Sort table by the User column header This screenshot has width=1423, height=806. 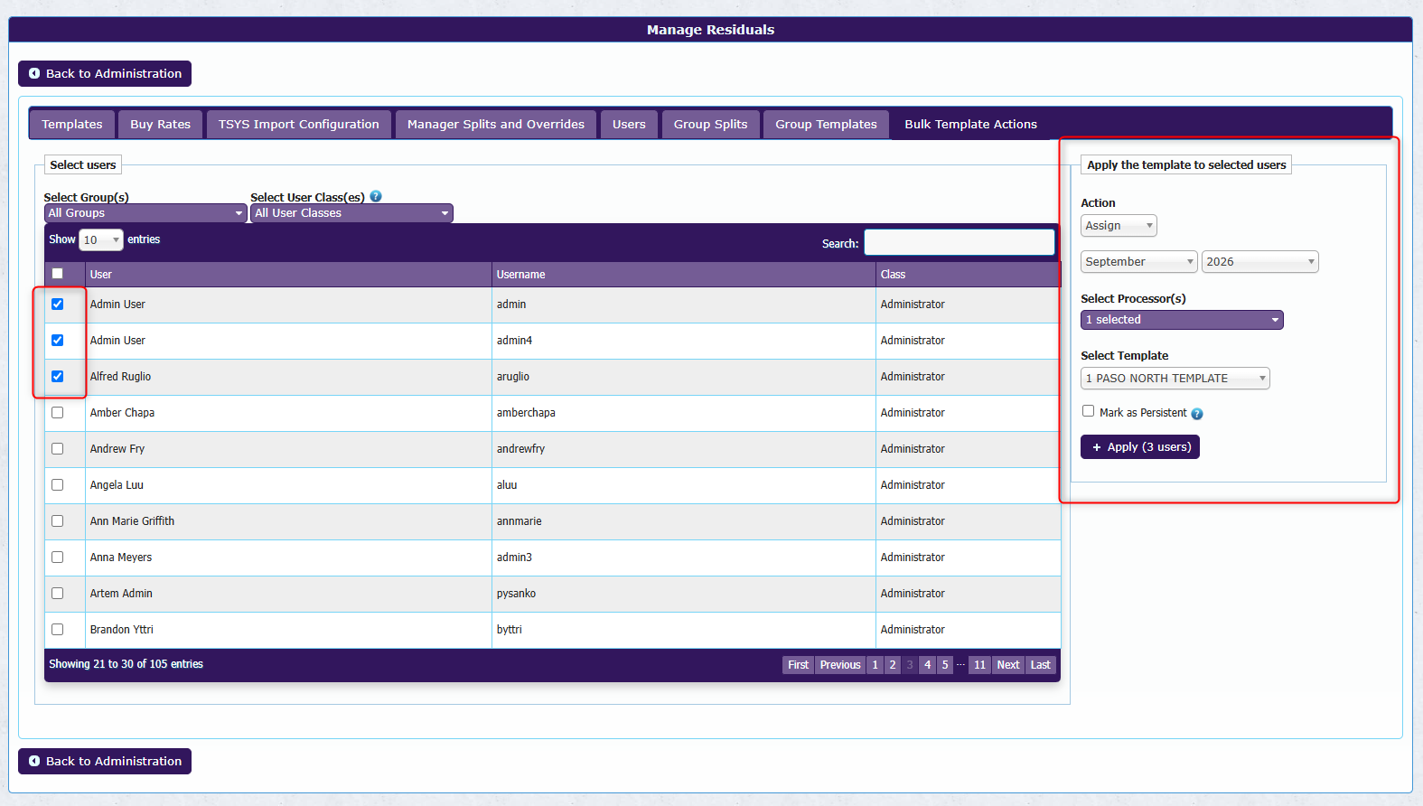pos(288,275)
